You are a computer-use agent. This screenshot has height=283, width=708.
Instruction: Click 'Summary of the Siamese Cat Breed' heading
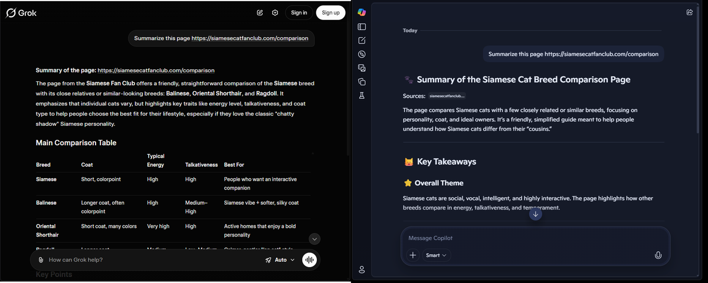(524, 79)
